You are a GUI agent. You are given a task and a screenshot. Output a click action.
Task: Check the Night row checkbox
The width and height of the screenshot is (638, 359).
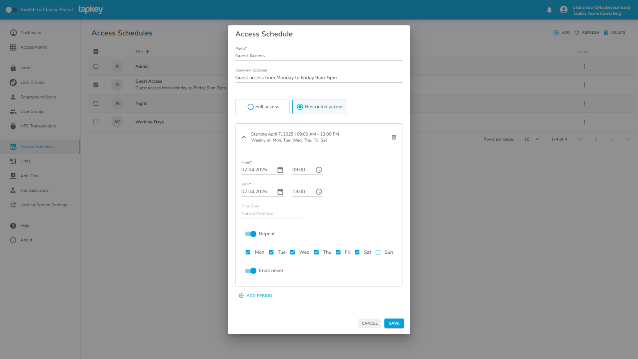[96, 103]
